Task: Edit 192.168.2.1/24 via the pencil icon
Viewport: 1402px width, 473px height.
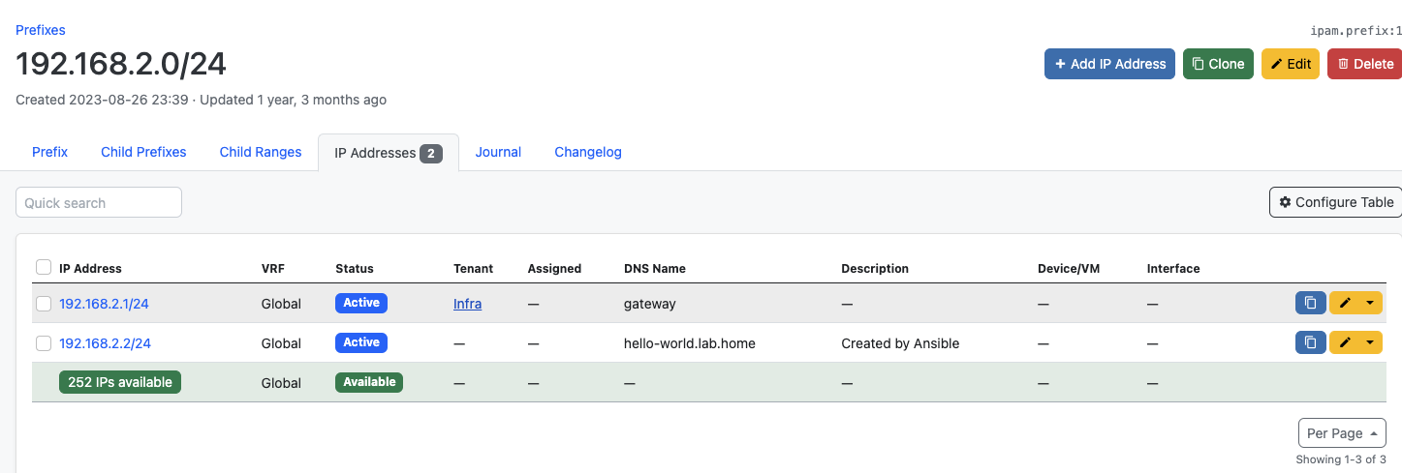Action: [1344, 303]
